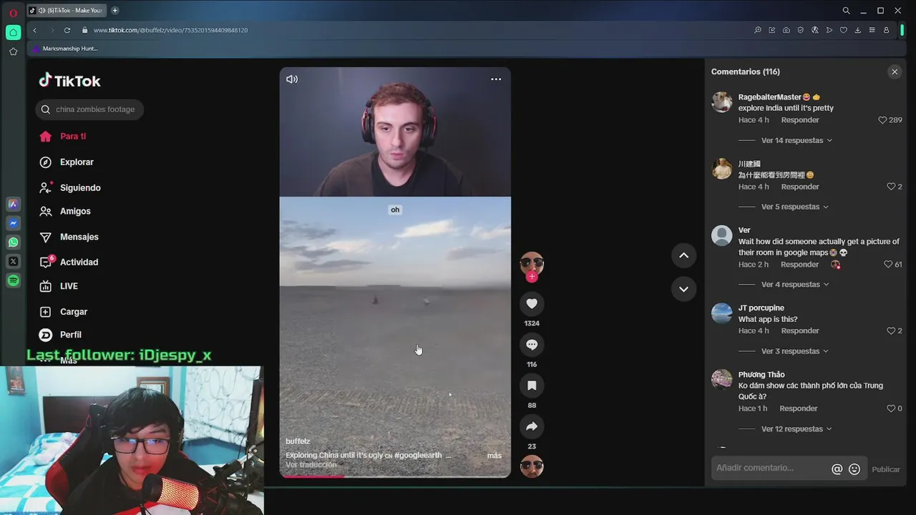The image size is (916, 515).
Task: Open Opera Easy Setup sliders icon
Action: click(x=872, y=30)
